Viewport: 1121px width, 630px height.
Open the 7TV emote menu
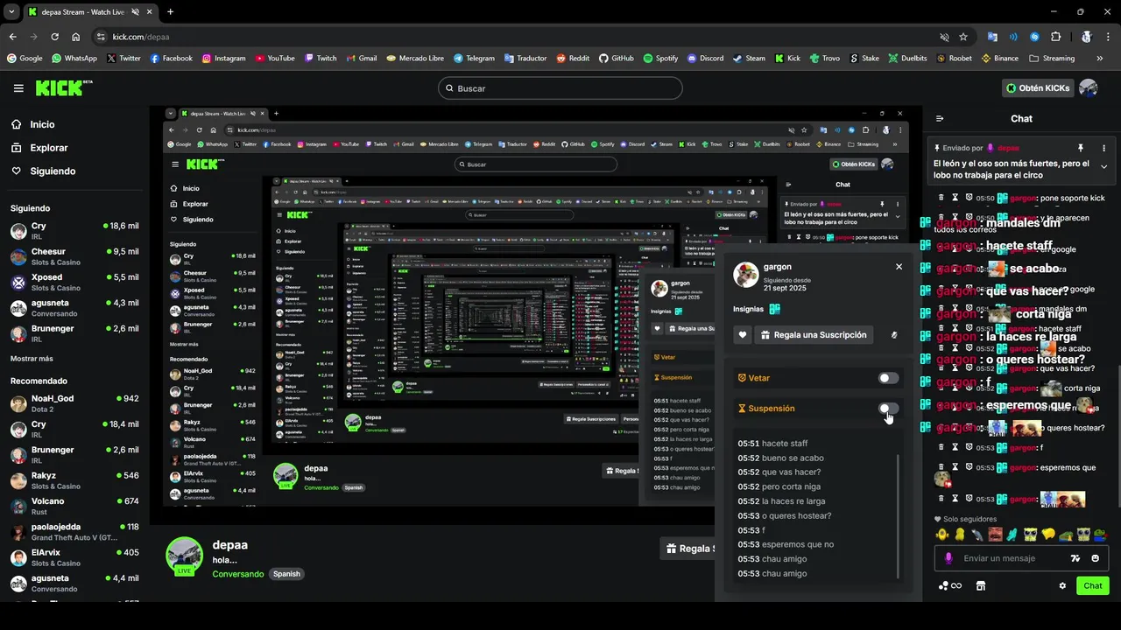point(1075,558)
